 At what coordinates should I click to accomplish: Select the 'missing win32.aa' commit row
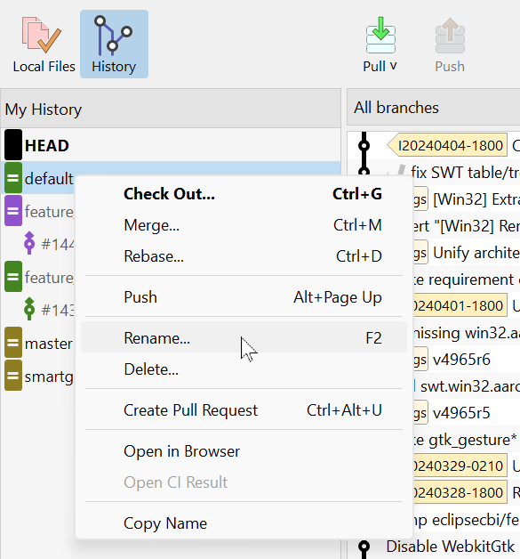(x=467, y=333)
